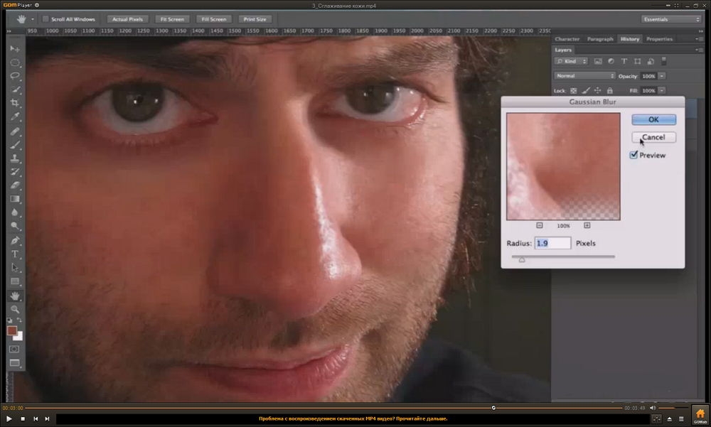Toggle the Preview checkbox
The width and height of the screenshot is (711, 427).
634,155
